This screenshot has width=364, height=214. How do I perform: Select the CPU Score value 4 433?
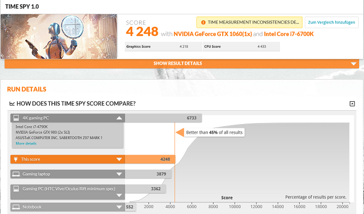click(262, 47)
